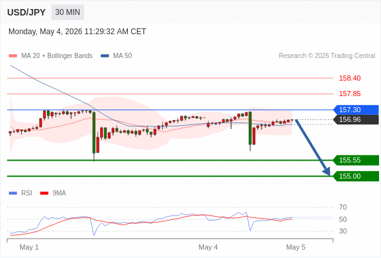Click the blue MA 50 legend swatch
The image size is (381, 258).
pyautogui.click(x=105, y=56)
